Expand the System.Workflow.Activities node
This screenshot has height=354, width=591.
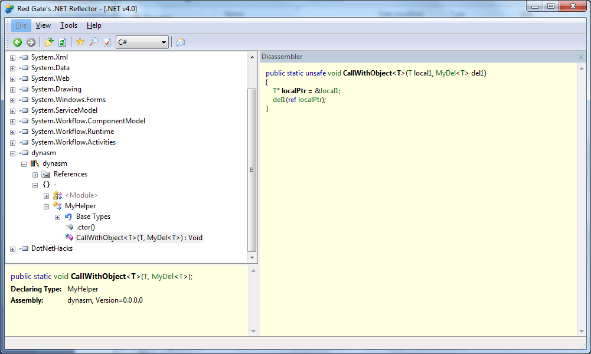[13, 143]
